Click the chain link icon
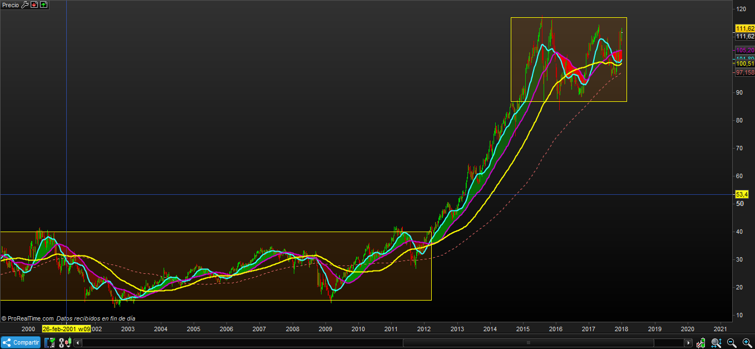The width and height of the screenshot is (755, 349). click(x=61, y=342)
